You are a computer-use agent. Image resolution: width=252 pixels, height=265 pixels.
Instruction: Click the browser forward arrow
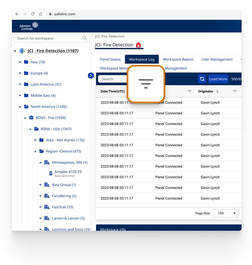(x=25, y=14)
